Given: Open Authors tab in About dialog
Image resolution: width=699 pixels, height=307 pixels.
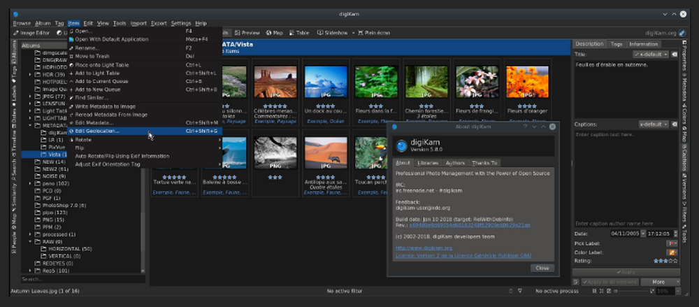Looking at the screenshot, I should pos(455,163).
